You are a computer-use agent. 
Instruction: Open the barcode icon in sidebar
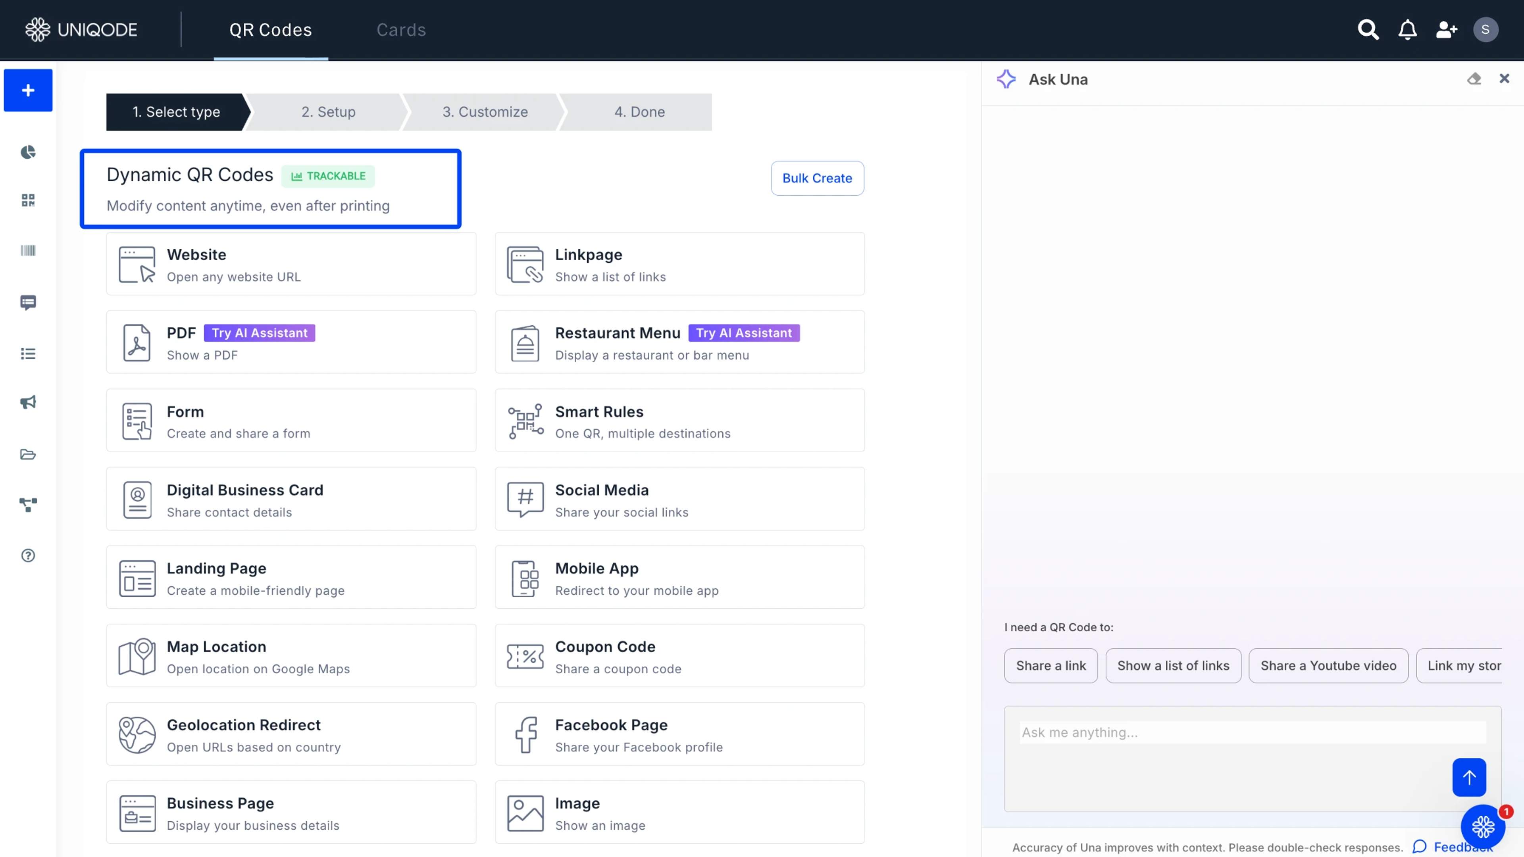[x=28, y=251]
